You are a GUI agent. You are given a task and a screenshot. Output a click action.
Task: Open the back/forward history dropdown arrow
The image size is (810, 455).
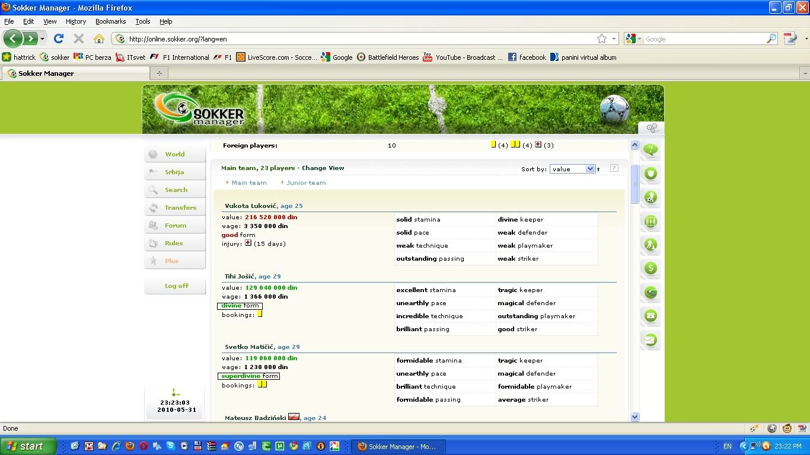[x=42, y=39]
